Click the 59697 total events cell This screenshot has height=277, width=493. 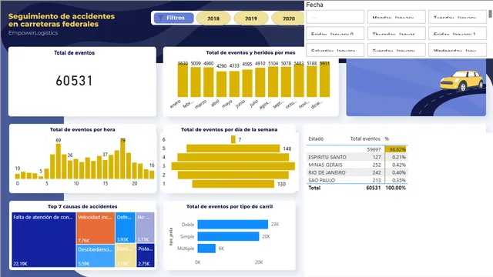coord(374,149)
